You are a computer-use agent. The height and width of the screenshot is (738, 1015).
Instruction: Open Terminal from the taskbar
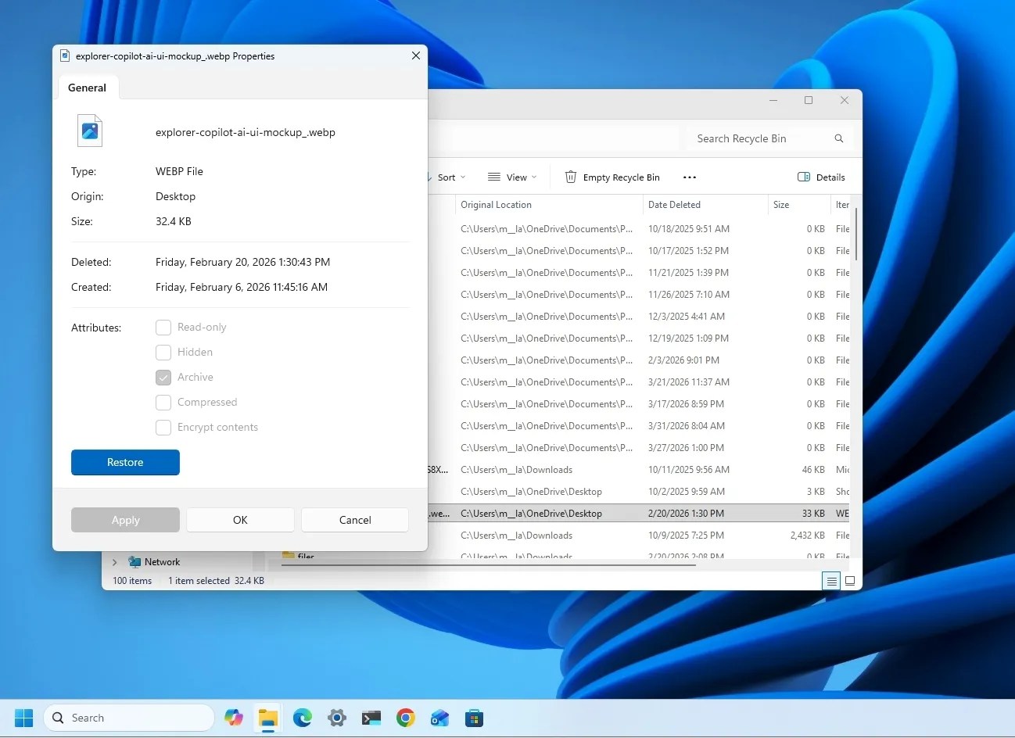point(371,718)
